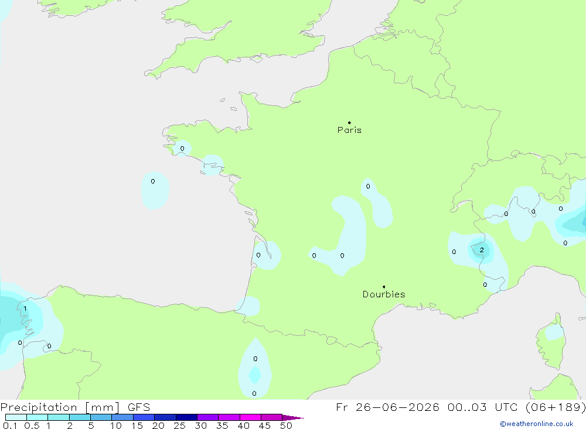This screenshot has height=429, width=586.
Task: Click the '0.1' value under the legend
Action: tap(10, 425)
